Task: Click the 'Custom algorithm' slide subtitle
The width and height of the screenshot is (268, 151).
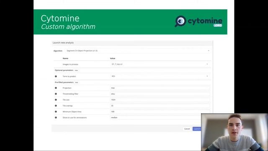Action: tap(68, 27)
